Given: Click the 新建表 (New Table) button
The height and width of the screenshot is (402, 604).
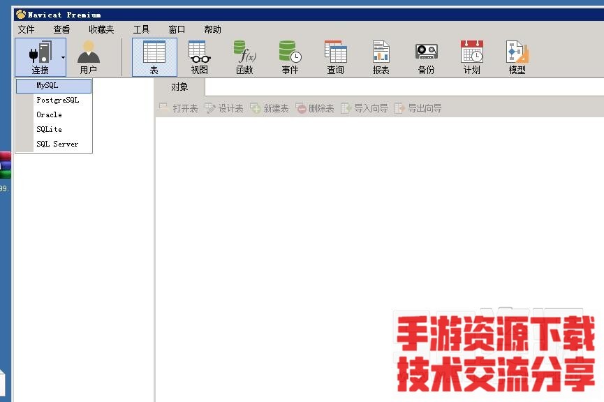Looking at the screenshot, I should pyautogui.click(x=270, y=109).
